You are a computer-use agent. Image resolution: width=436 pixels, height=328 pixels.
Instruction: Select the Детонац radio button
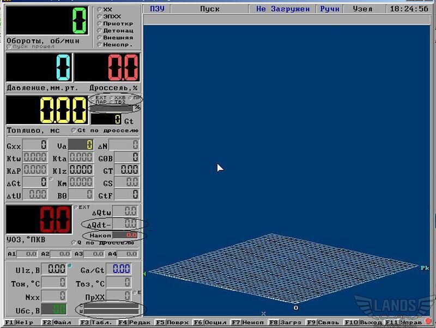[x=99, y=31]
